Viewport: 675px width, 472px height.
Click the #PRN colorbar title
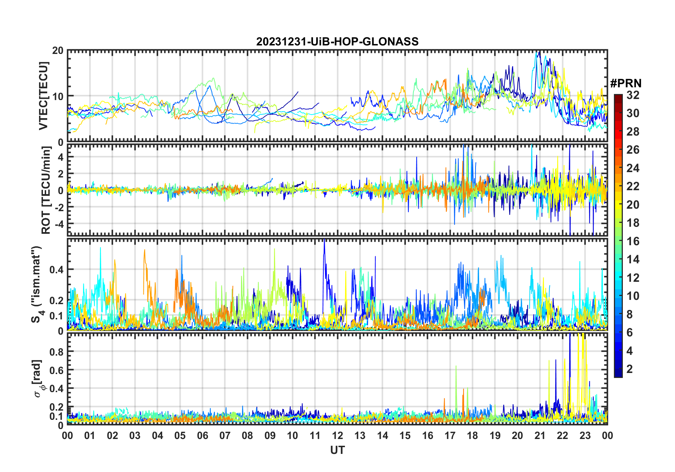click(x=626, y=83)
